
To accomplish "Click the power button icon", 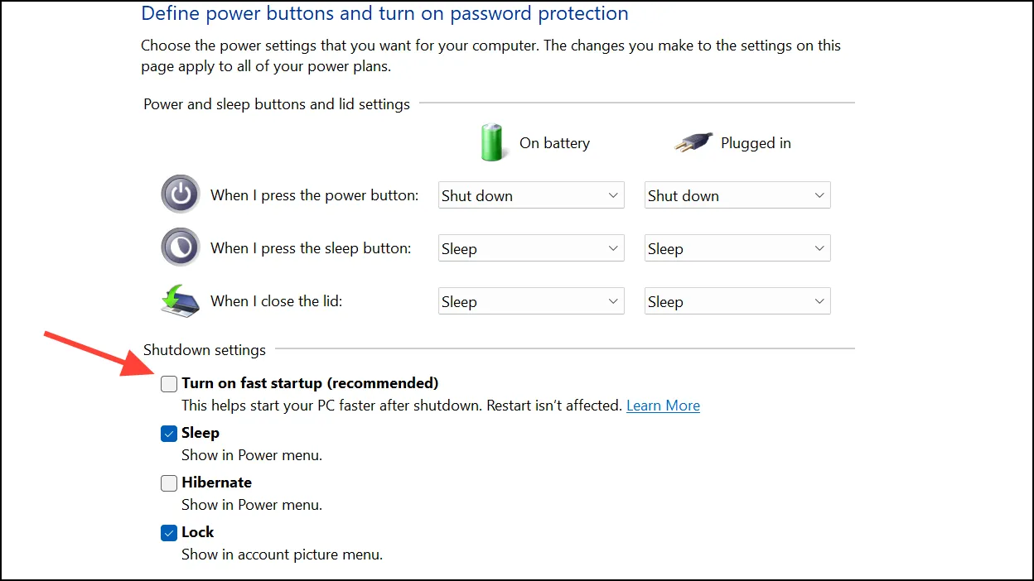I will (x=180, y=194).
